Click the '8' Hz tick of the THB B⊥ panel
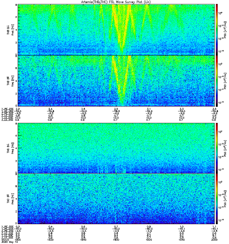Viewport: 229px width, 244px height. [16, 5]
